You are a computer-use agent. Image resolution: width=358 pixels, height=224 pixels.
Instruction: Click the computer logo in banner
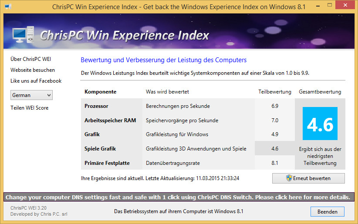(23, 35)
